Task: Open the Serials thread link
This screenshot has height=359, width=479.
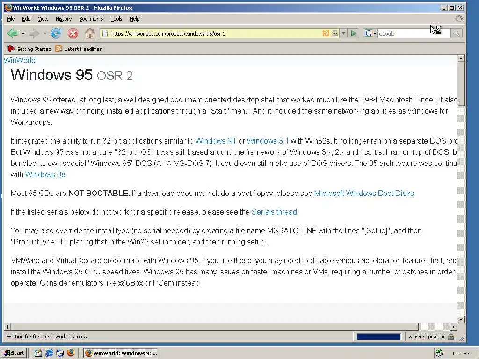Action: (274, 212)
